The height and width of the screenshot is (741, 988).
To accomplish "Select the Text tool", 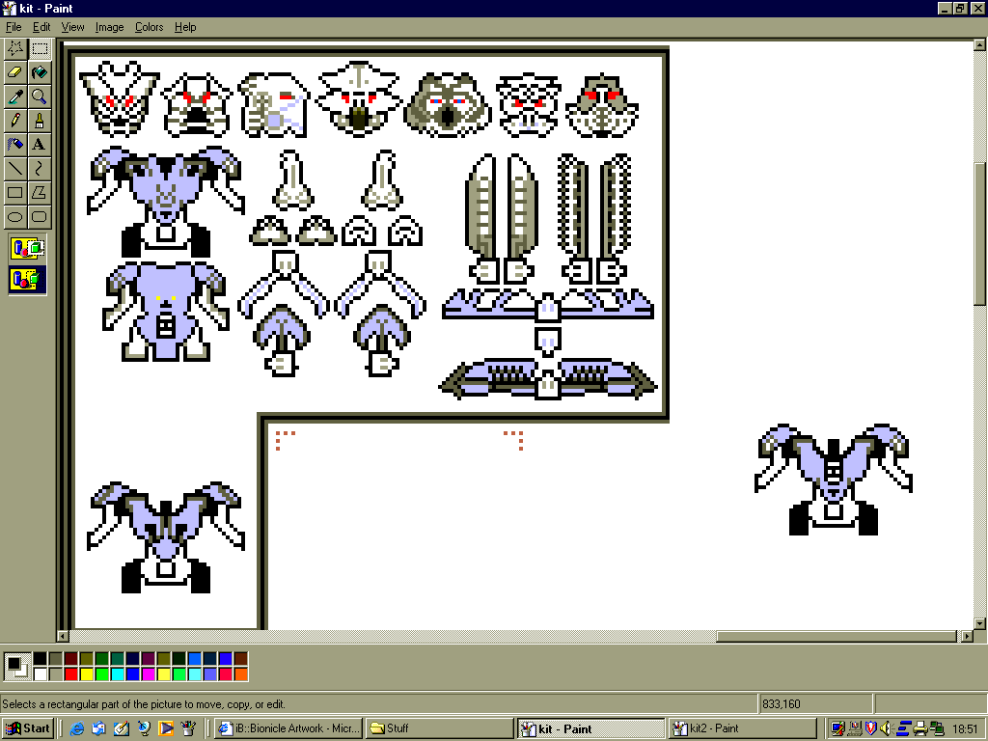I will (39, 145).
